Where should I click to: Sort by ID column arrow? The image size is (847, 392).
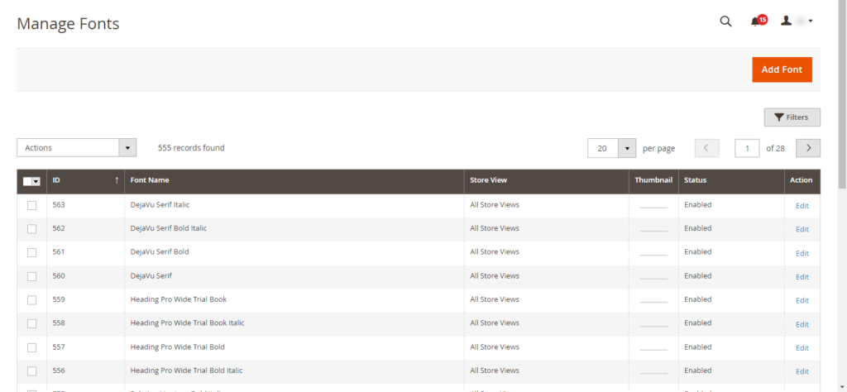click(x=117, y=180)
